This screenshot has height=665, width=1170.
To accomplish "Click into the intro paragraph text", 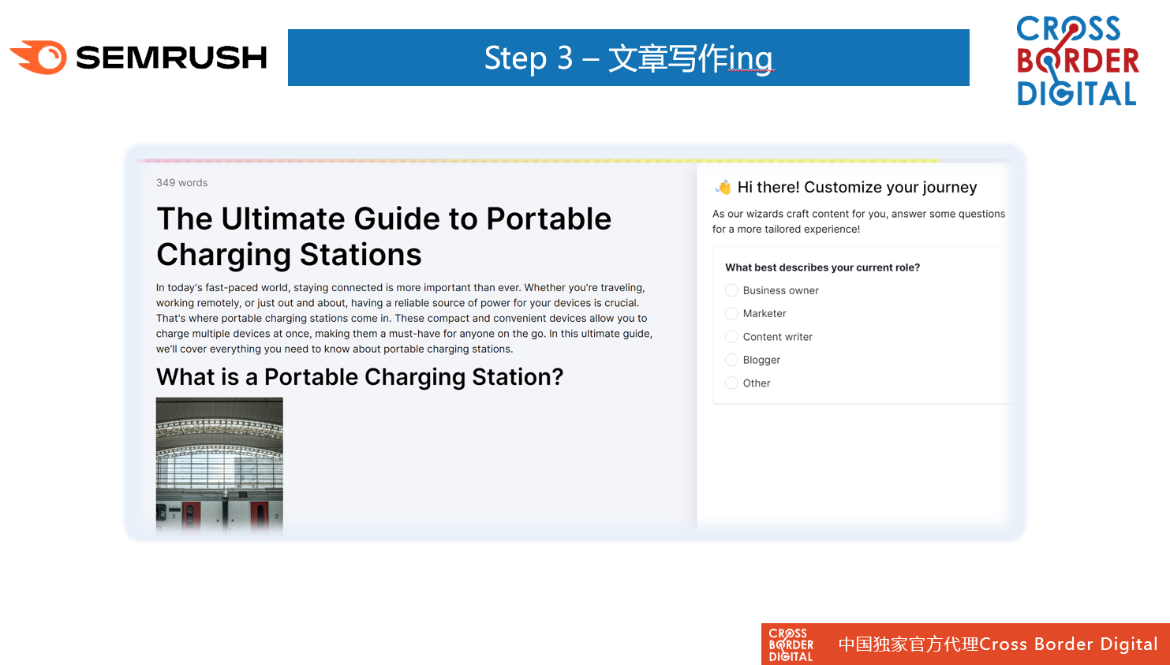I will point(404,319).
